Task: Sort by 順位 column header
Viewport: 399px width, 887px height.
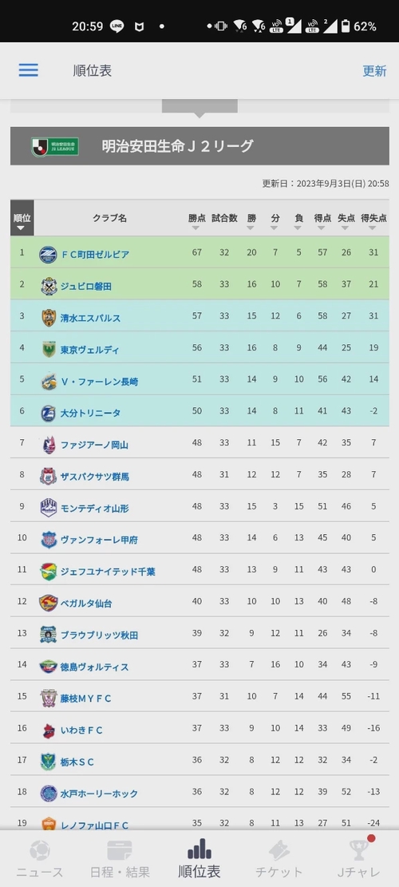Action: click(x=22, y=218)
